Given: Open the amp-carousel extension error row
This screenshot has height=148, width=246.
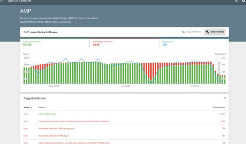Looking at the screenshot, I should (125, 121).
